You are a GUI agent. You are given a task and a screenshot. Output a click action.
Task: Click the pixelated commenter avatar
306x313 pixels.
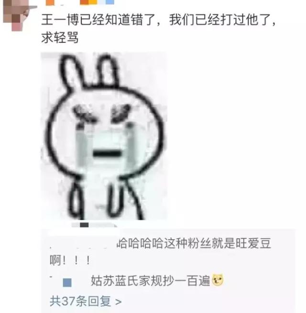click(x=17, y=15)
